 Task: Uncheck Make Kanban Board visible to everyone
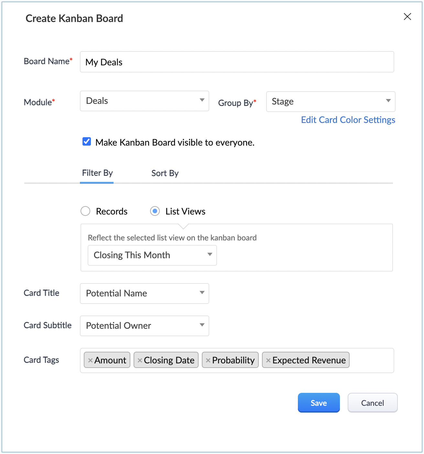point(87,142)
